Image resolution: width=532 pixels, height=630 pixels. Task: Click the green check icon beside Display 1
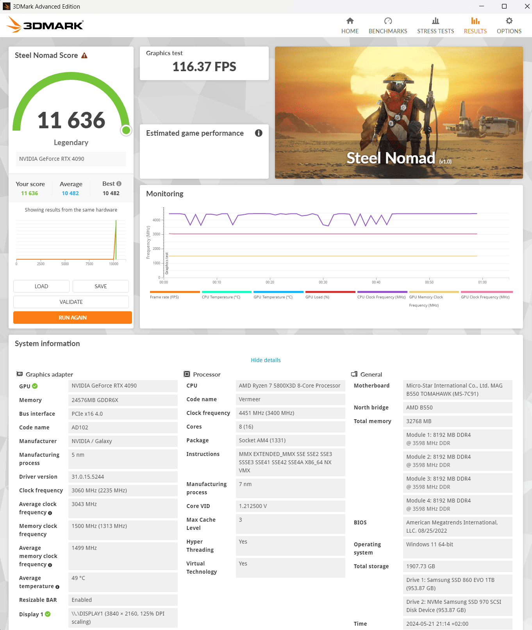tap(48, 614)
